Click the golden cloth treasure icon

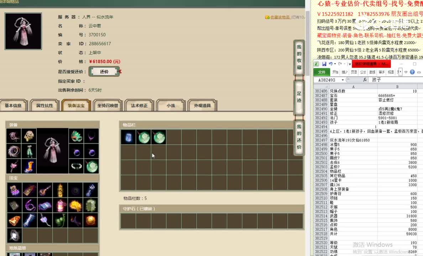click(x=75, y=206)
